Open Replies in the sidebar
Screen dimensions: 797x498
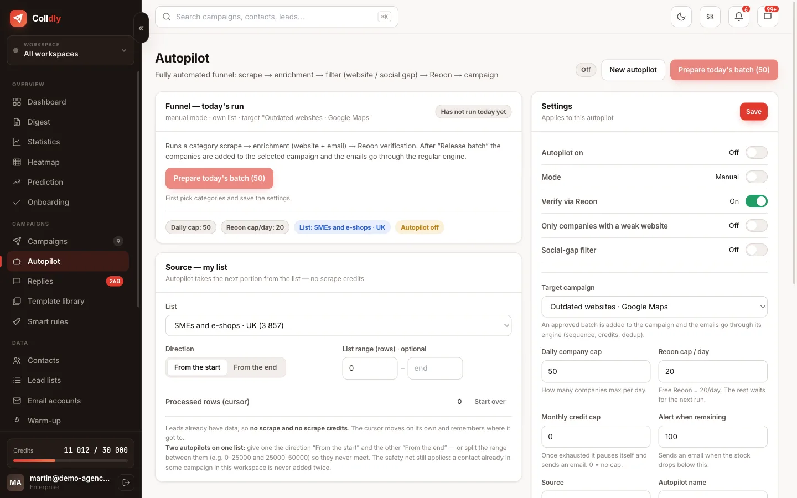click(68, 281)
